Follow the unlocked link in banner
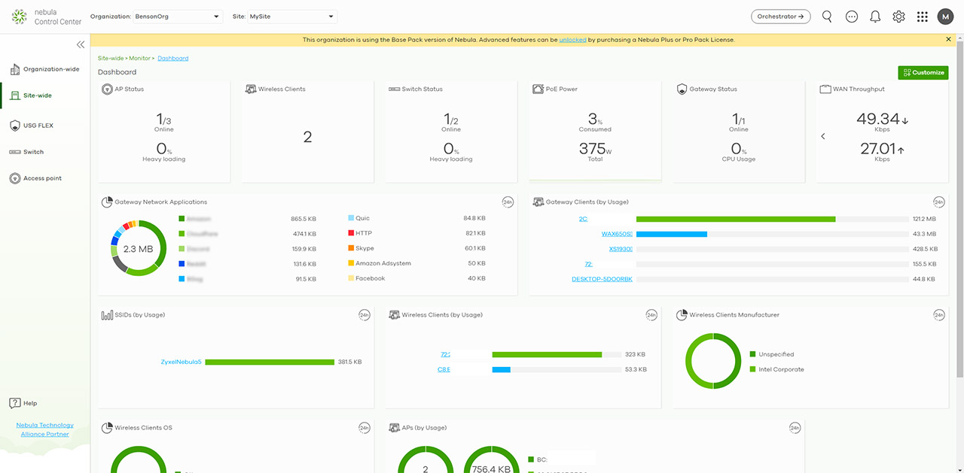This screenshot has height=473, width=964. (x=572, y=39)
